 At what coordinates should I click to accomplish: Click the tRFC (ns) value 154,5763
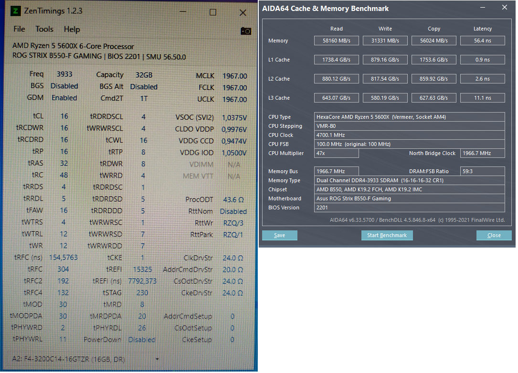[x=63, y=258]
